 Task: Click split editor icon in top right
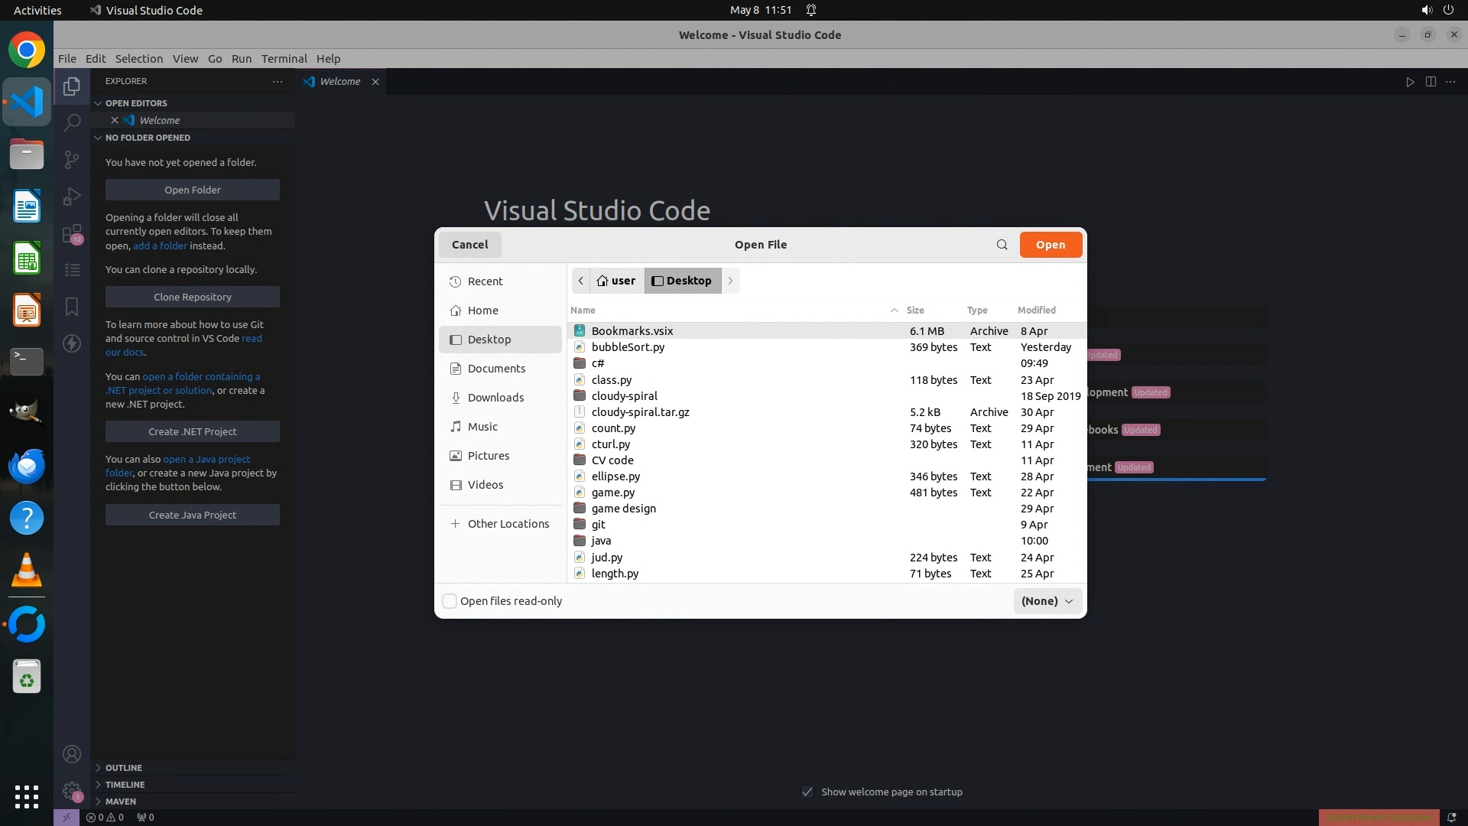pos(1431,82)
